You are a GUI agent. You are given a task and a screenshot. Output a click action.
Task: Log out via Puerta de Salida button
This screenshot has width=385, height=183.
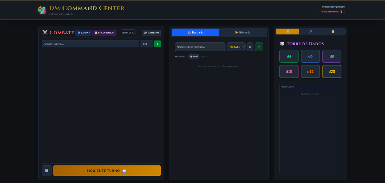(x=332, y=12)
